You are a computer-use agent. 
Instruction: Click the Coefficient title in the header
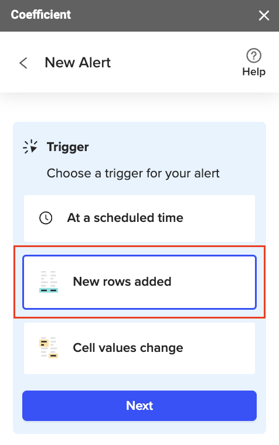pyautogui.click(x=40, y=15)
